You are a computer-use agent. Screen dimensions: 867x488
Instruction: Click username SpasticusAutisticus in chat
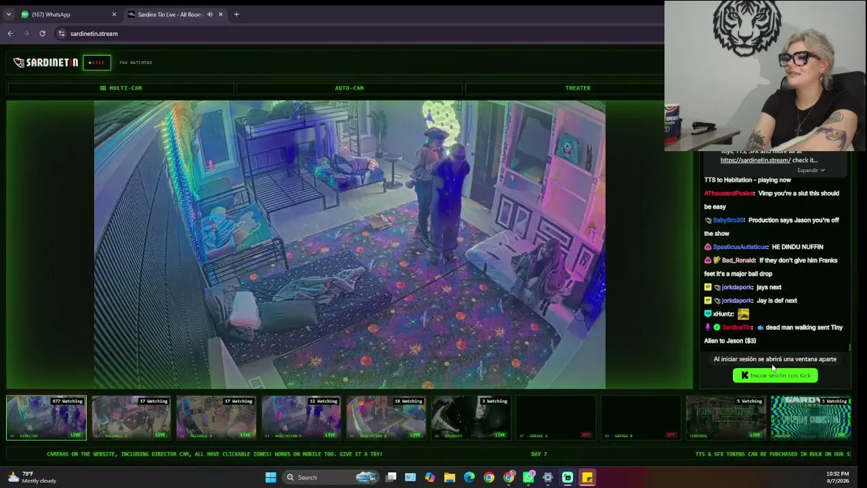[x=740, y=247]
